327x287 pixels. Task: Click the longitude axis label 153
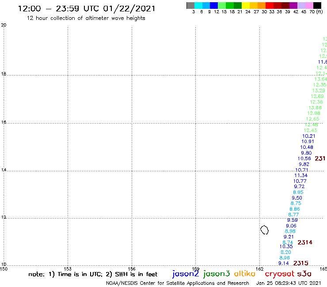[68, 269]
